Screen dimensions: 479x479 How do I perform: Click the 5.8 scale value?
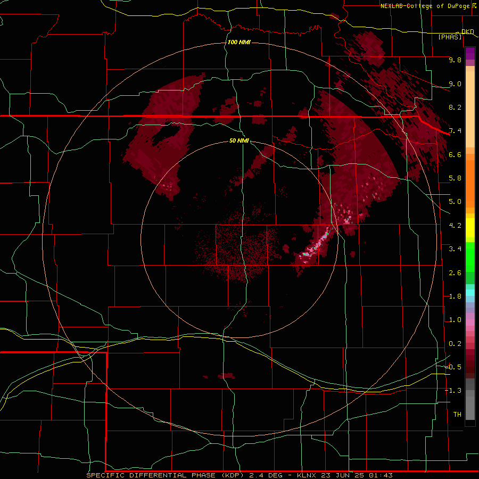point(455,178)
